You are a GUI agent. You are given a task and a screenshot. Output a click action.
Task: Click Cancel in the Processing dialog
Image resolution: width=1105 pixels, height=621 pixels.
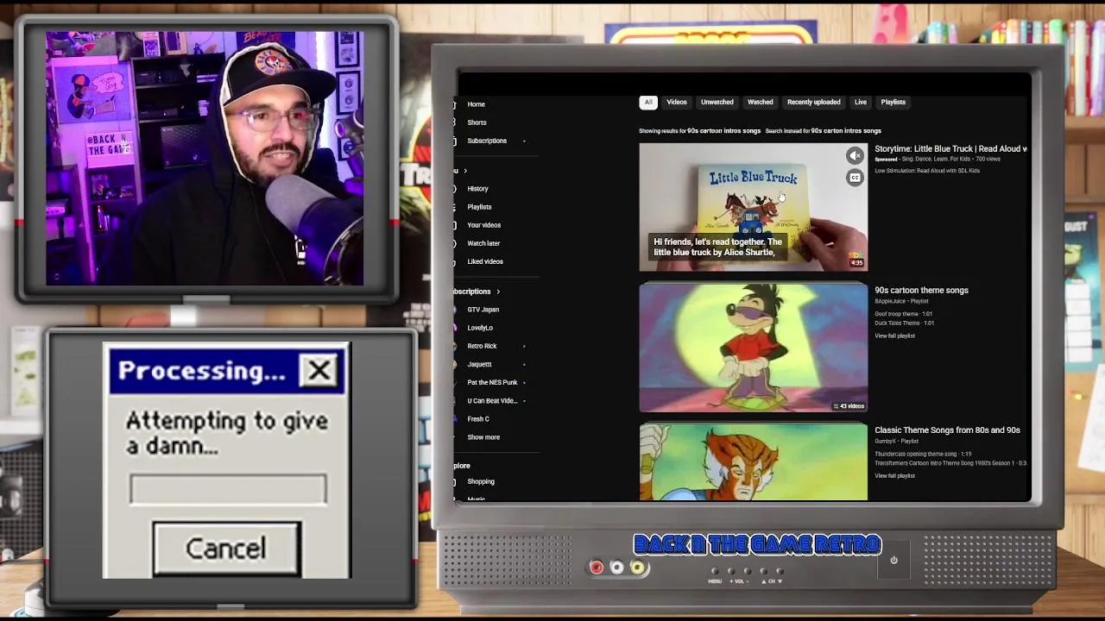(226, 549)
